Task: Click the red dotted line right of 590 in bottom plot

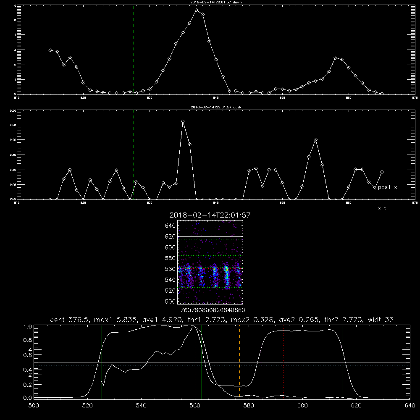Action: coord(283,362)
